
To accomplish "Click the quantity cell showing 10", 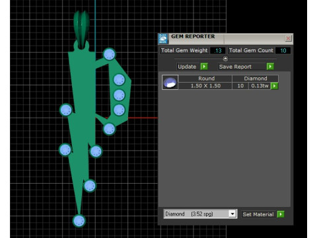I will pos(240,86).
